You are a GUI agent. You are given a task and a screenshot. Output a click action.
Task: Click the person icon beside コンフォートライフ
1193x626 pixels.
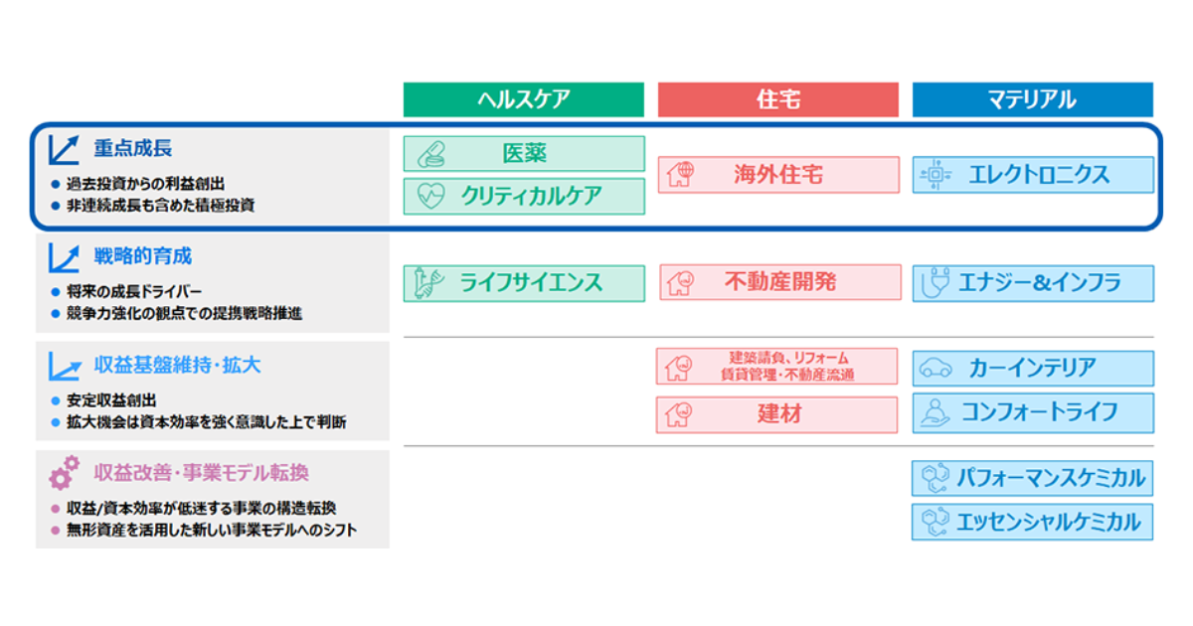935,412
